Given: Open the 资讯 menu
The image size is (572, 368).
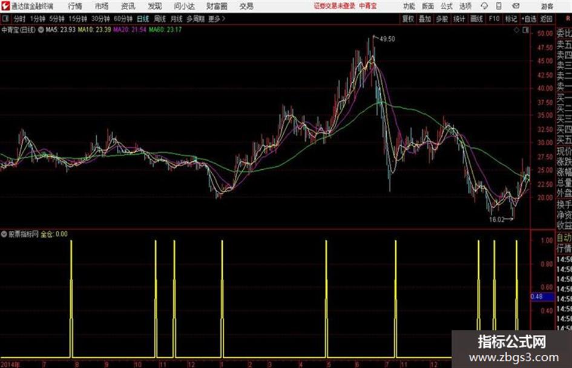Looking at the screenshot, I should [128, 6].
